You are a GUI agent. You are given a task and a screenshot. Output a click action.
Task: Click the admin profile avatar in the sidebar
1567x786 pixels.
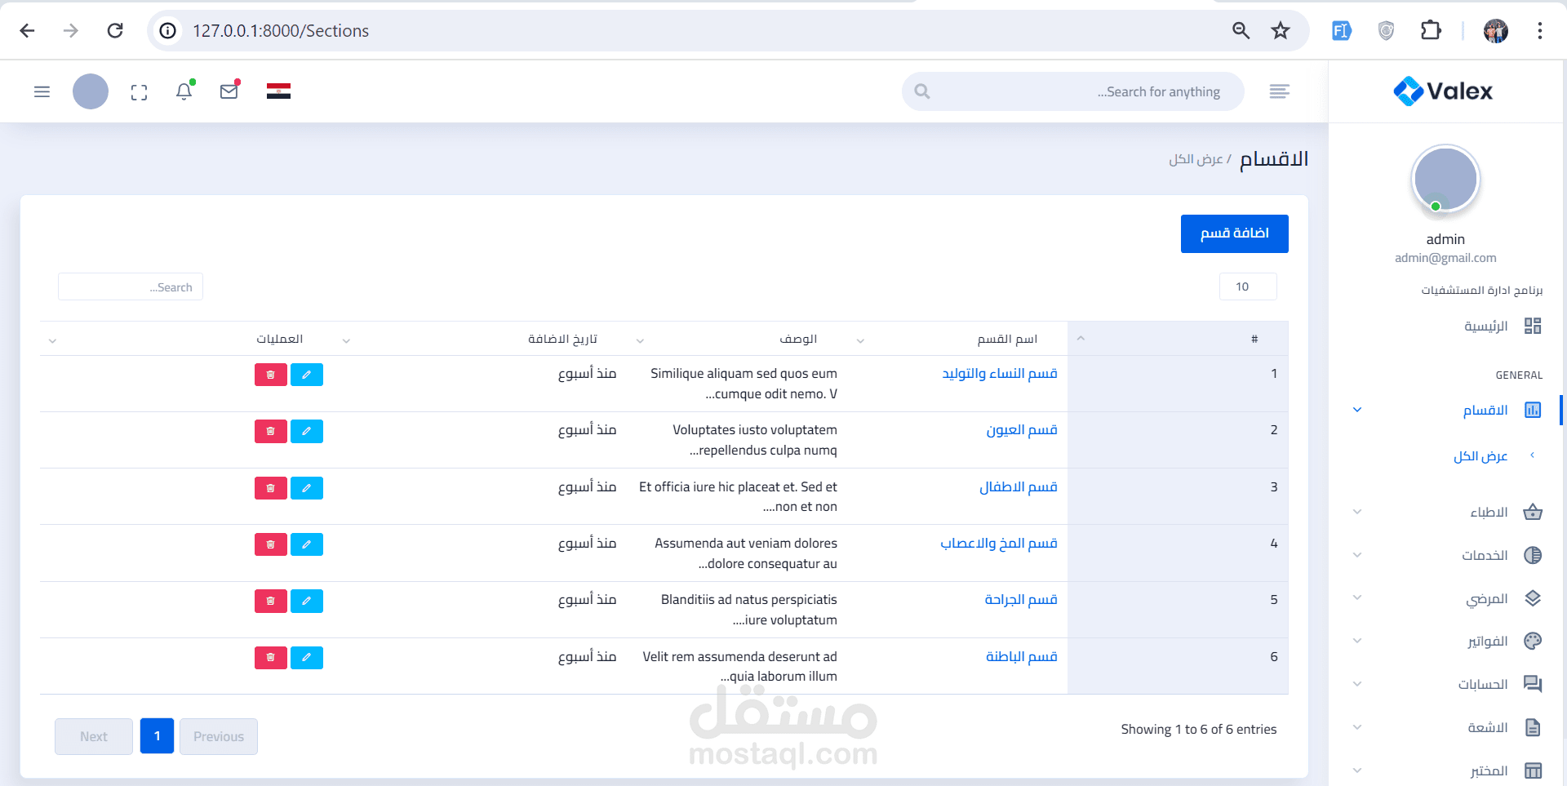(1445, 179)
